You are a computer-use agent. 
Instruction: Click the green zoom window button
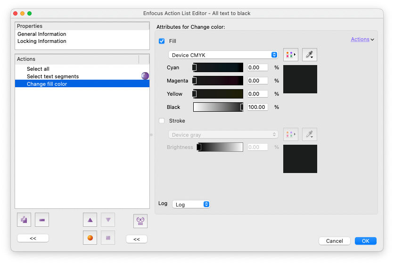[29, 13]
